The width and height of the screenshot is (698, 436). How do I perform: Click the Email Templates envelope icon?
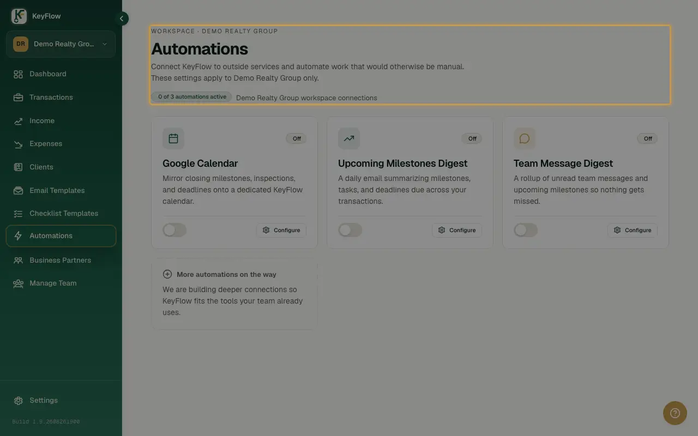[x=19, y=191]
